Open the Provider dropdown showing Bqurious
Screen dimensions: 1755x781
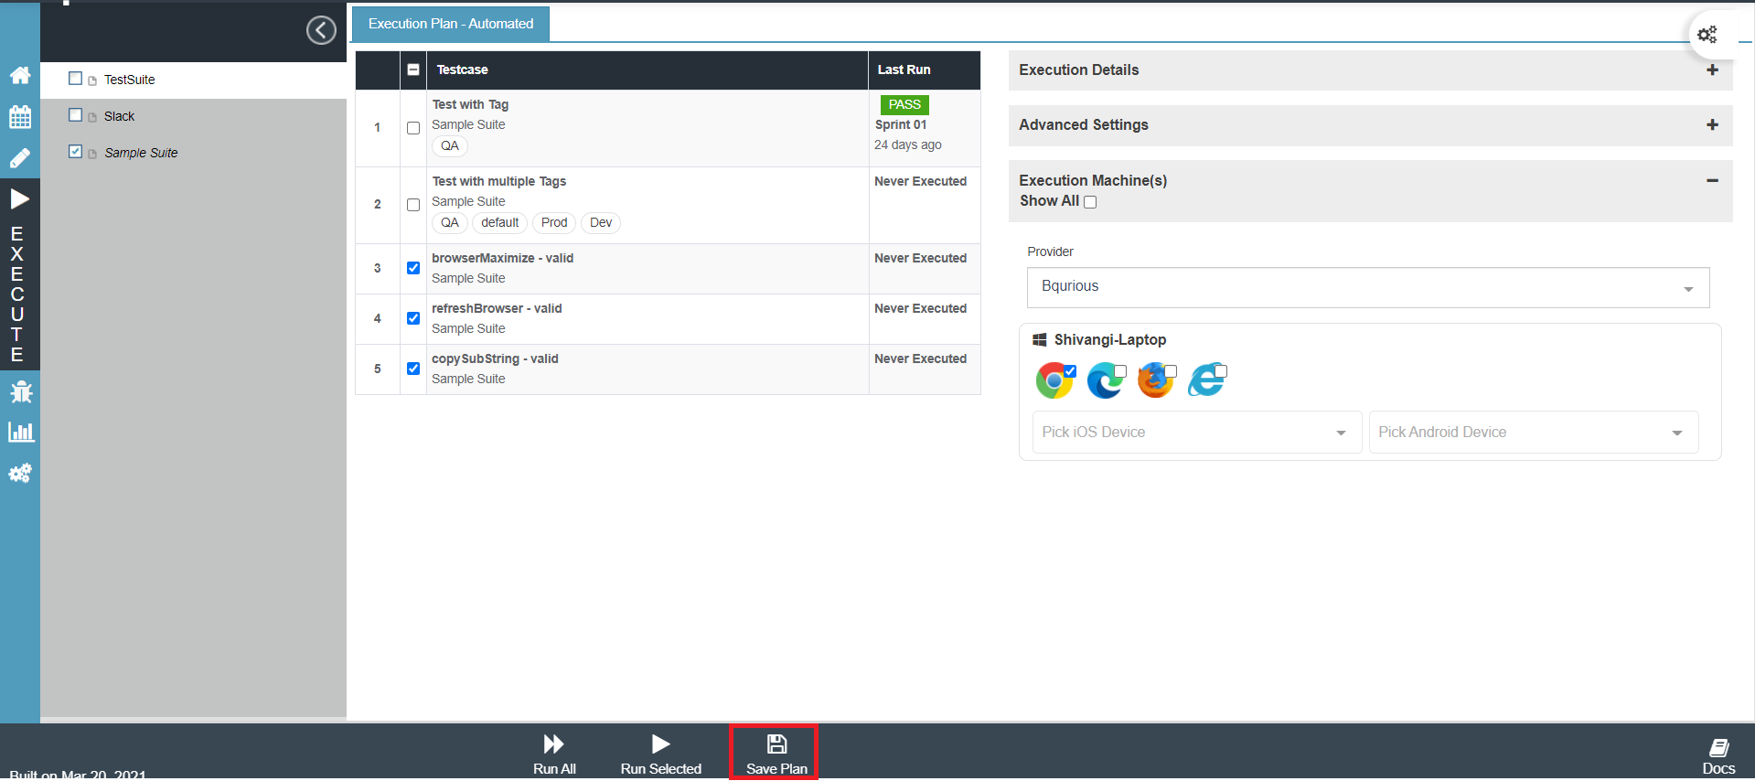point(1368,287)
